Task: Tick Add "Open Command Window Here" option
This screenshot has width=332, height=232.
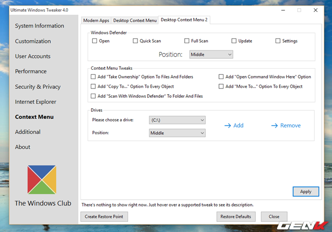Action: coord(221,76)
